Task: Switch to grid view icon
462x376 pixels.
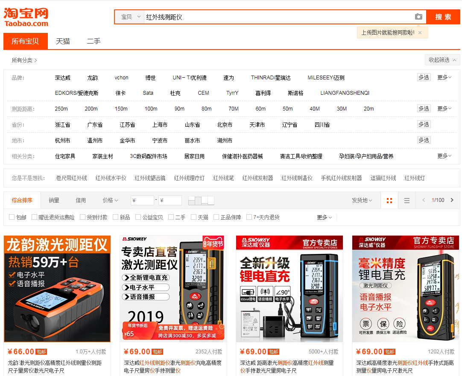Action: coord(389,201)
